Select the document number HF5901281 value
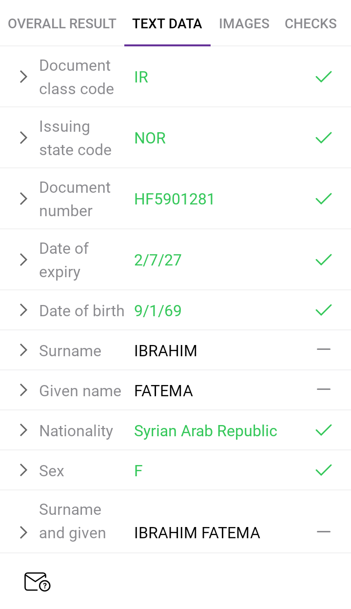The width and height of the screenshot is (351, 609). 175,199
